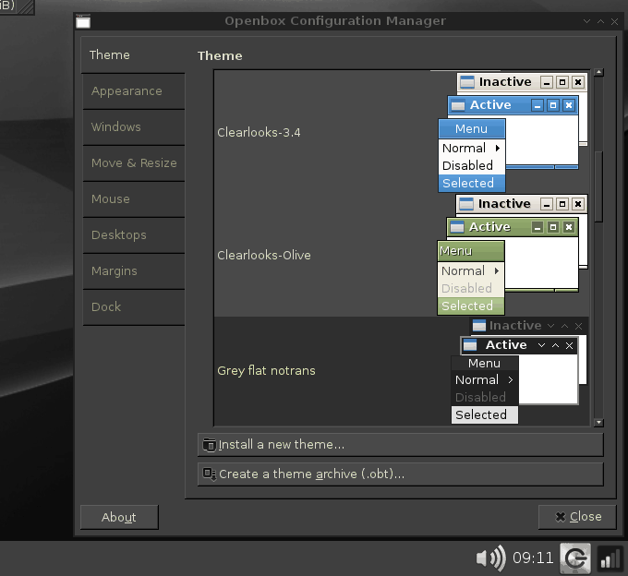
Task: Click Create a theme archive button
Action: point(401,474)
